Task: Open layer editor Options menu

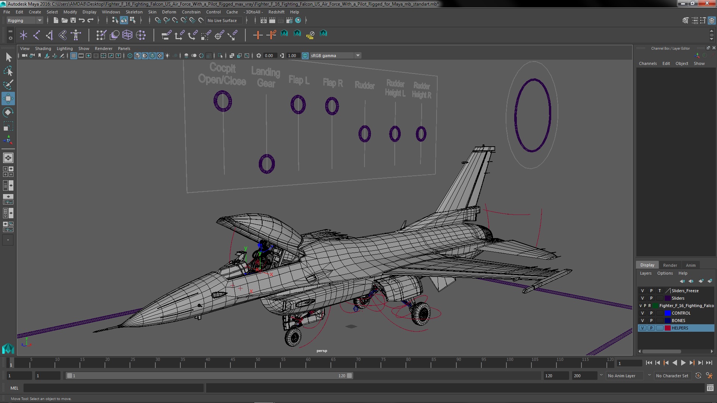Action: click(x=665, y=273)
